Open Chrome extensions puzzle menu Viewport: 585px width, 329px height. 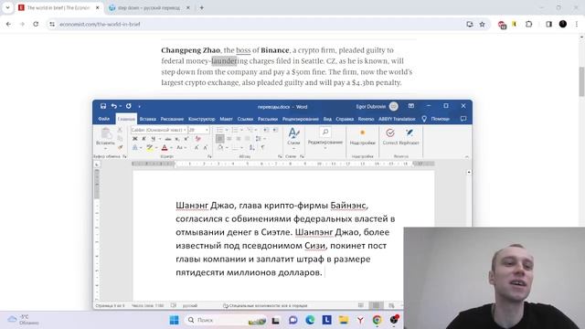(x=528, y=25)
